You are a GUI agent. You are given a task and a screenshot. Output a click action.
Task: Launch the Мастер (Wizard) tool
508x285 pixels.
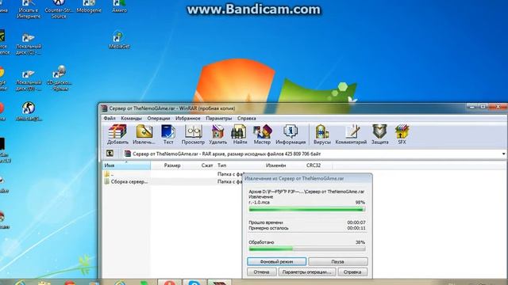coord(262,134)
